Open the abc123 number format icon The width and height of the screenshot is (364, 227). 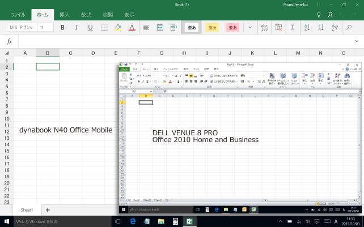tap(264, 27)
